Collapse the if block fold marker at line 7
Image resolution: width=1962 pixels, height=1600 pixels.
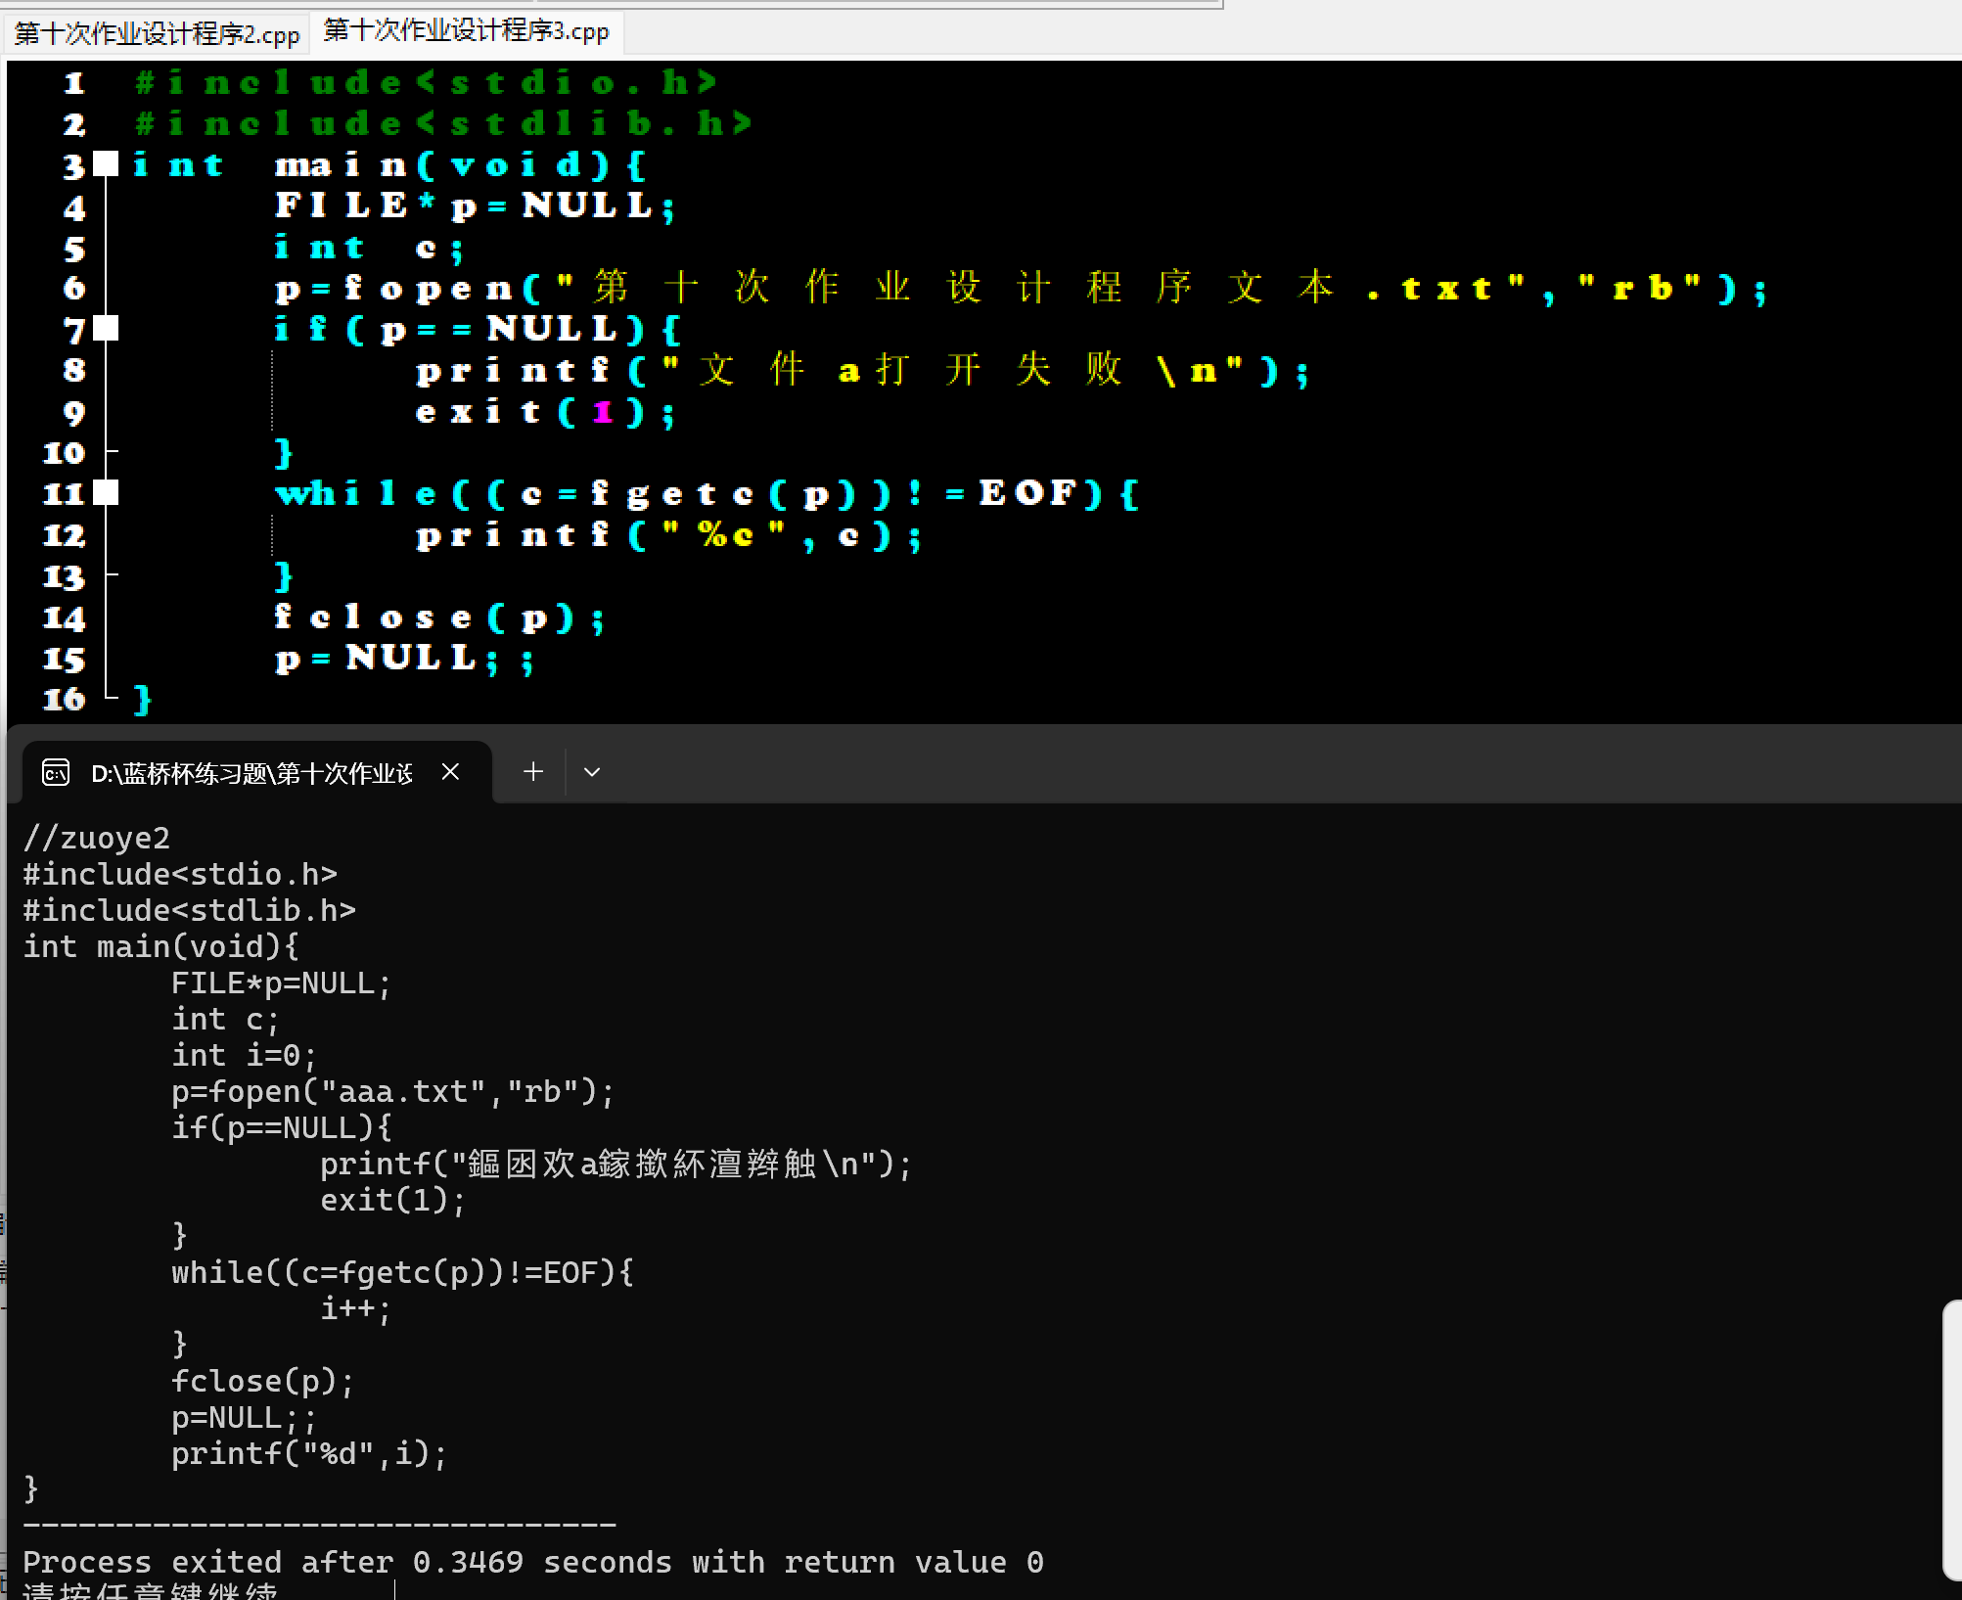[x=106, y=328]
